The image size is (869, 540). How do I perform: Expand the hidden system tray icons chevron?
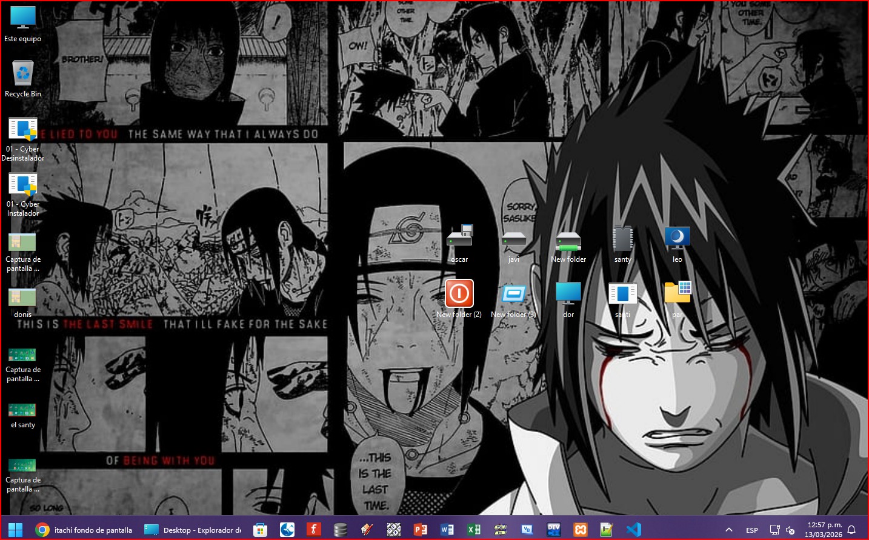tap(729, 530)
